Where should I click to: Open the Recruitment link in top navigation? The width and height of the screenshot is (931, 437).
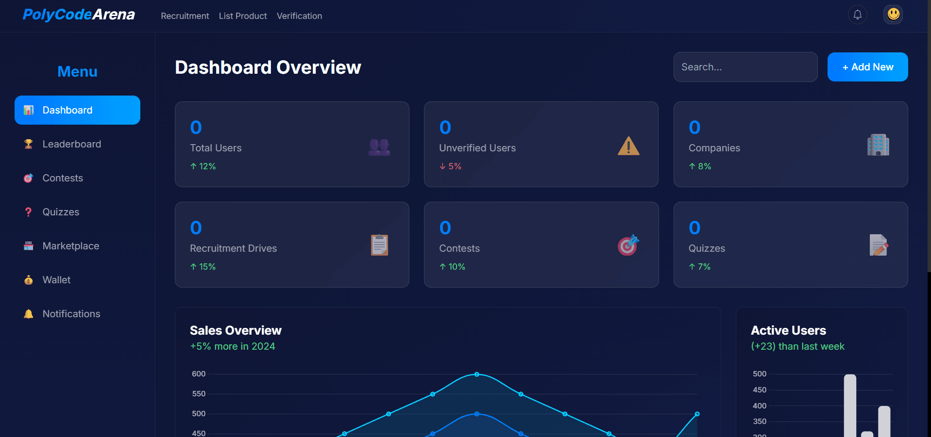click(x=185, y=16)
